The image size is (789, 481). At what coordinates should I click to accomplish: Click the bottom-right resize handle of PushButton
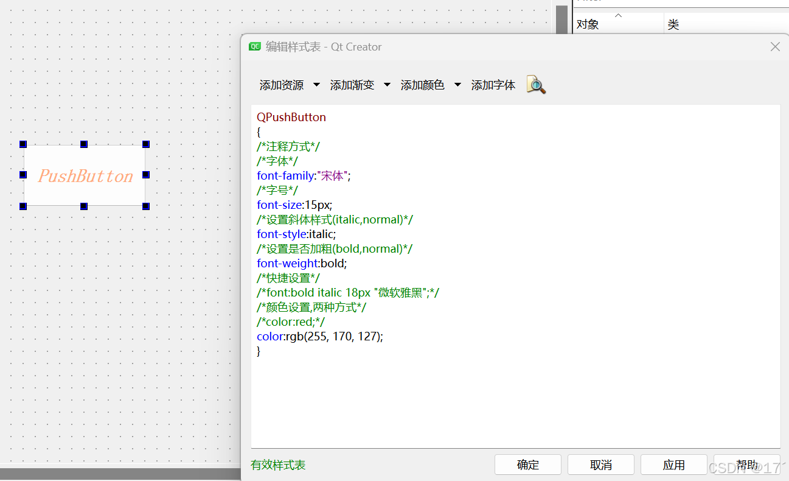[146, 206]
